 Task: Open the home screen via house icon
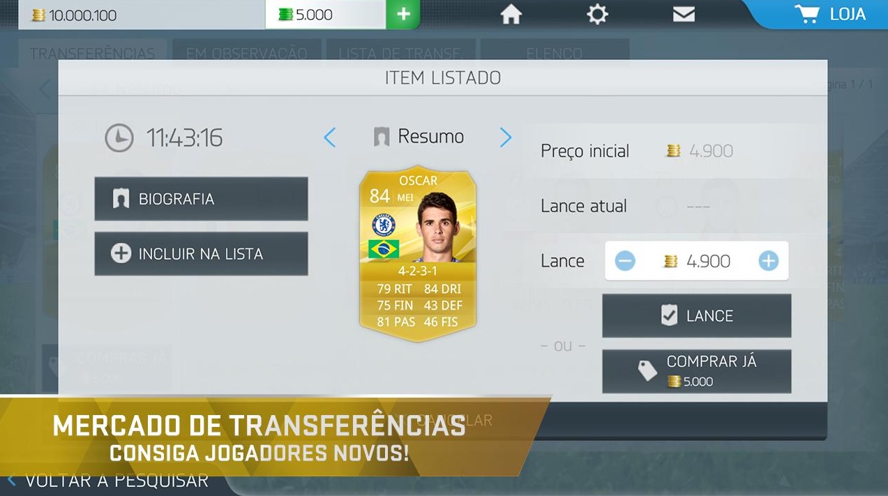tap(511, 15)
